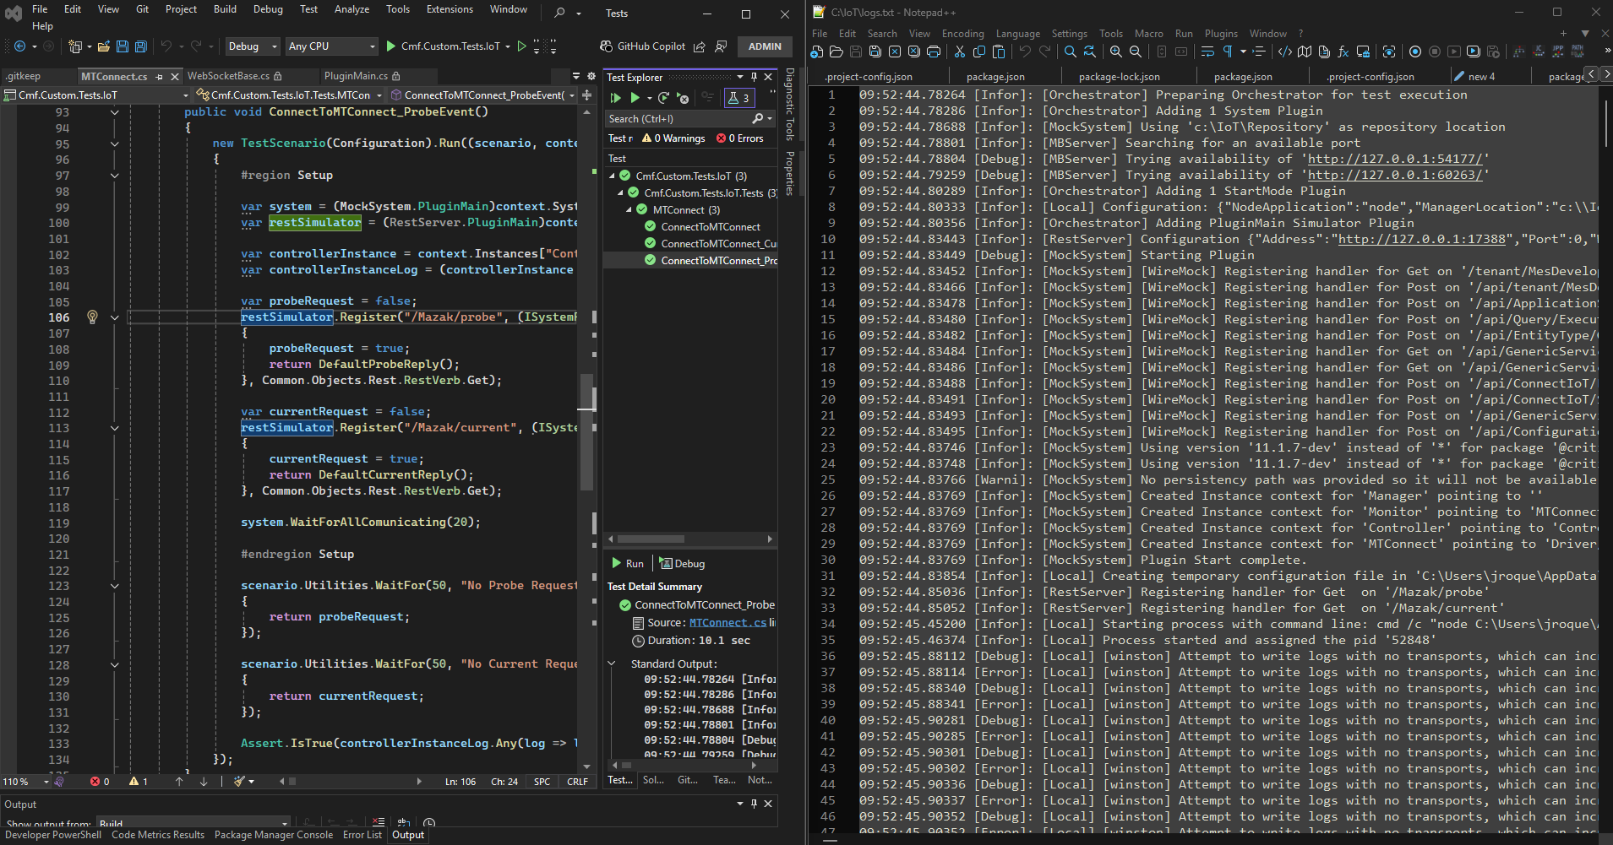
Task: Pin the Test Explorer panel
Action: 755,77
